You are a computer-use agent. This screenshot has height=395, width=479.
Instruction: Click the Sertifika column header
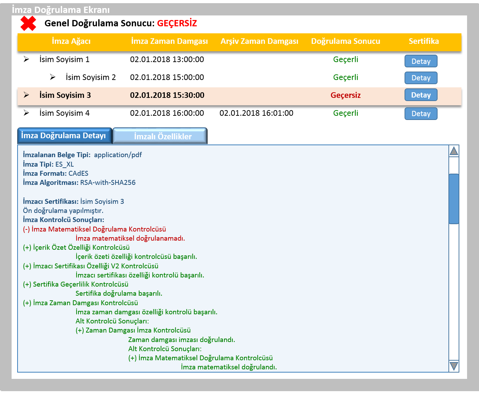[424, 41]
